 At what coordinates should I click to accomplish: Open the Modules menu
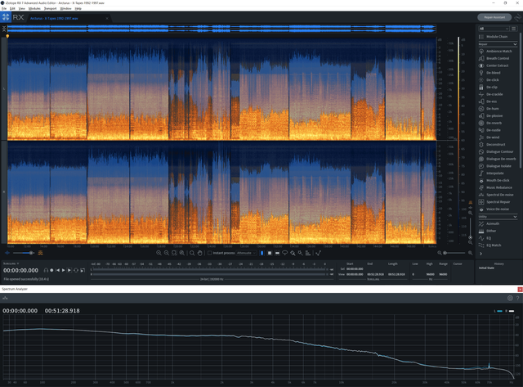click(x=34, y=8)
